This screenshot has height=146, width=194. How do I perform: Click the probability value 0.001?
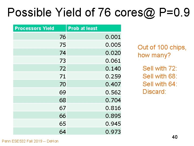[113, 37]
